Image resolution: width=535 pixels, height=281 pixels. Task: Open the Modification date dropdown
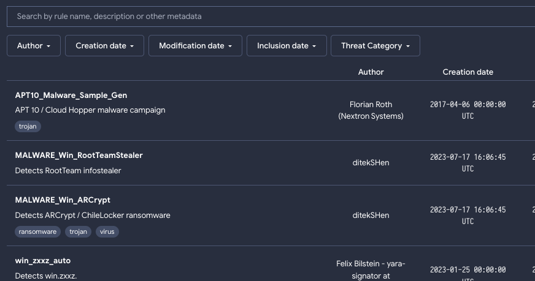click(195, 46)
